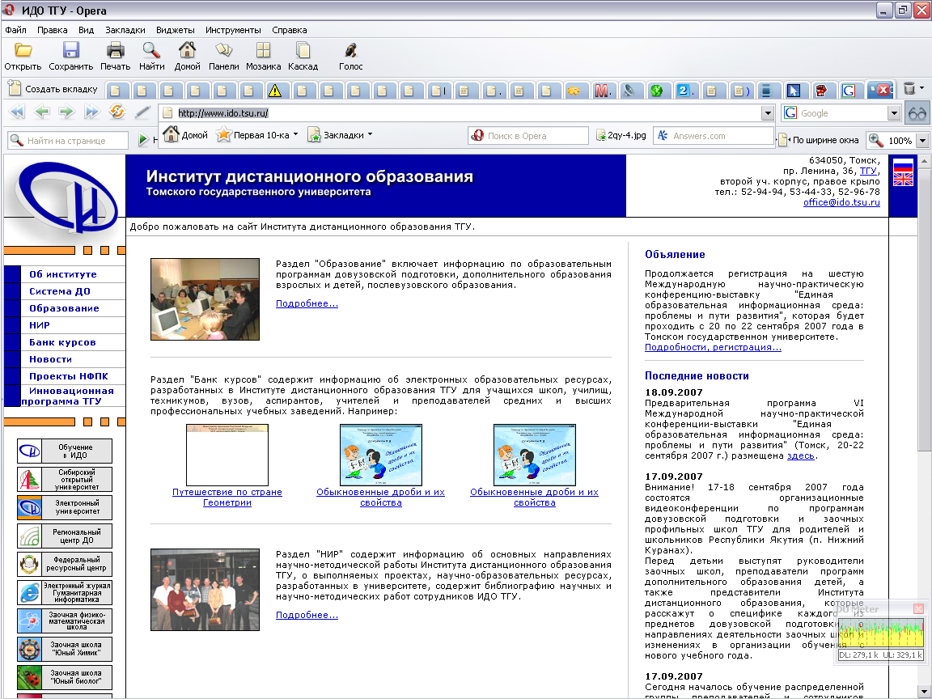
Task: Click into Answers.com search field
Action: click(x=714, y=136)
